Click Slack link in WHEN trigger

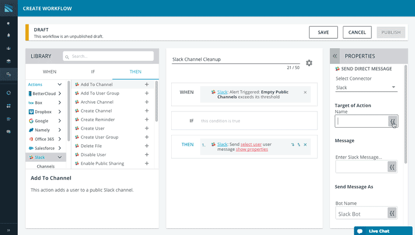[x=223, y=92]
